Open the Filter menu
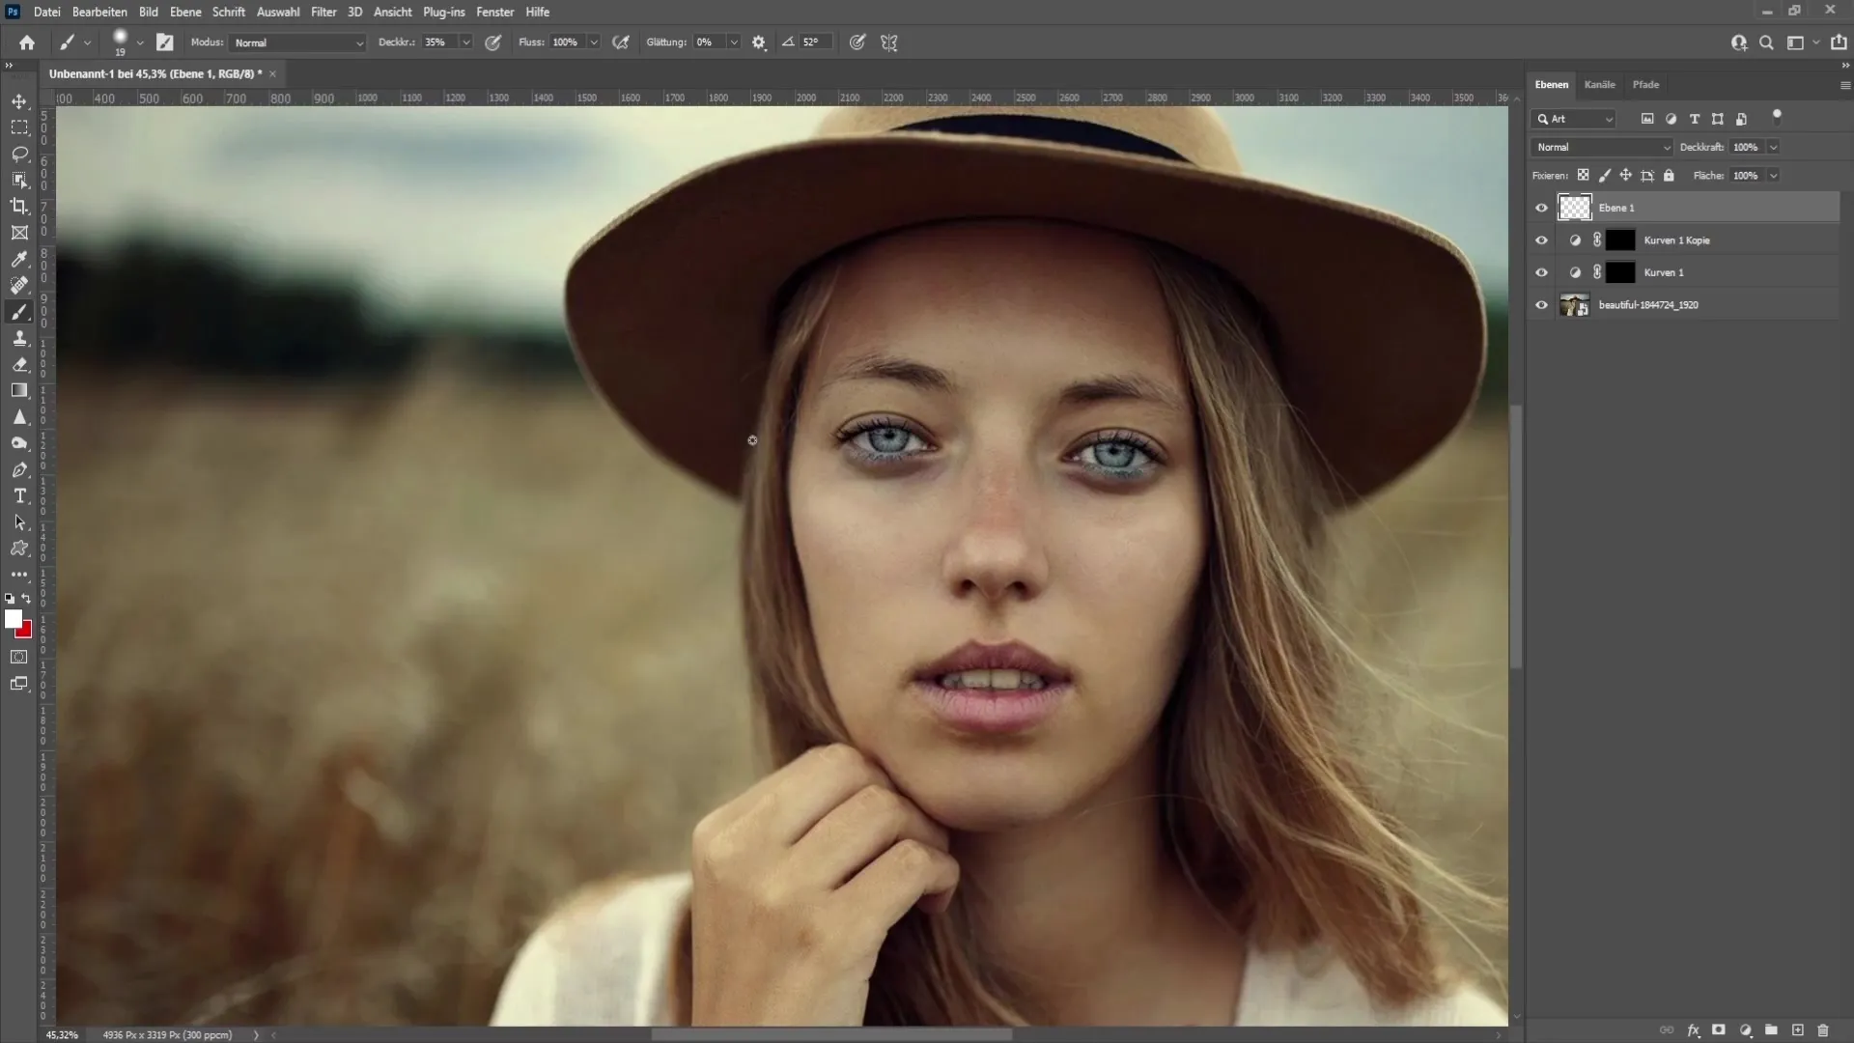Image resolution: width=1854 pixels, height=1043 pixels. pos(323,12)
